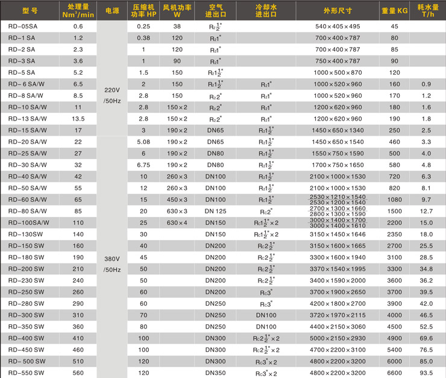The width and height of the screenshot is (446, 378).
Task: Click water consumption value 12.7
Action: click(x=426, y=211)
